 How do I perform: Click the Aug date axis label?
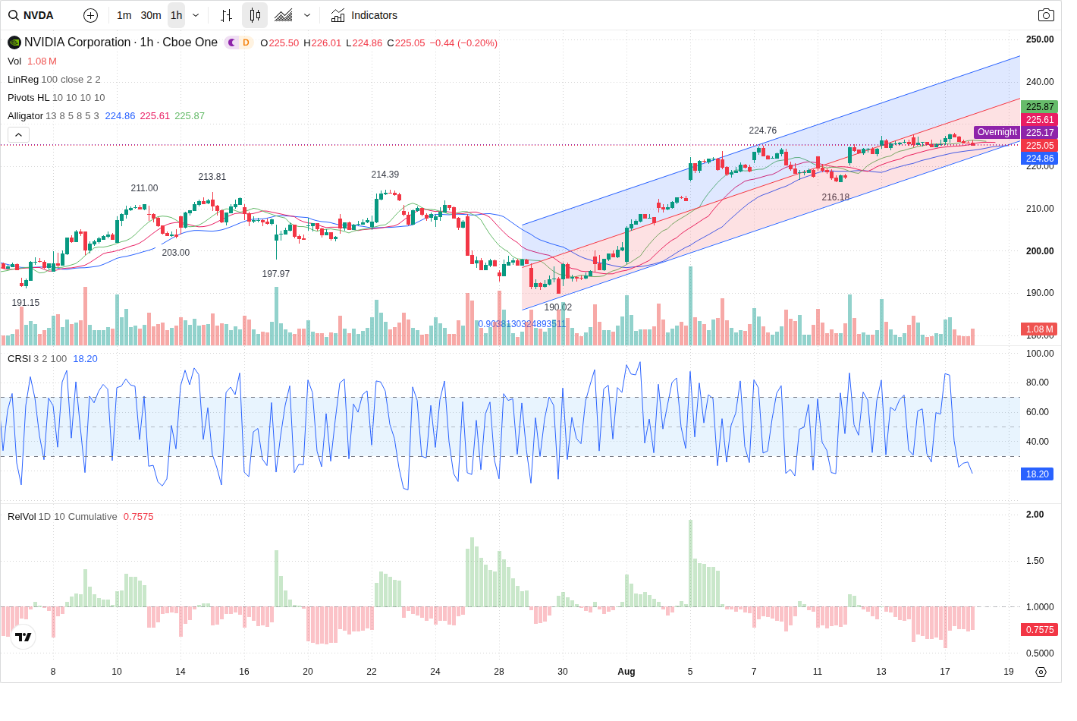point(626,672)
